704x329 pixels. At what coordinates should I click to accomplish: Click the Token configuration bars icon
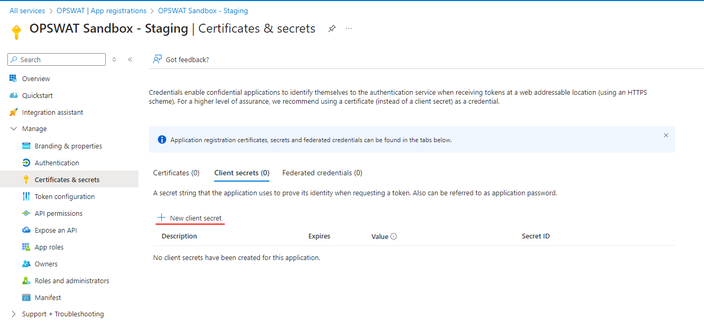tap(26, 196)
